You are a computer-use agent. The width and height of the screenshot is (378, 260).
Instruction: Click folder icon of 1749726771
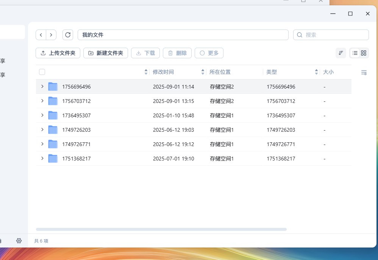(x=53, y=144)
